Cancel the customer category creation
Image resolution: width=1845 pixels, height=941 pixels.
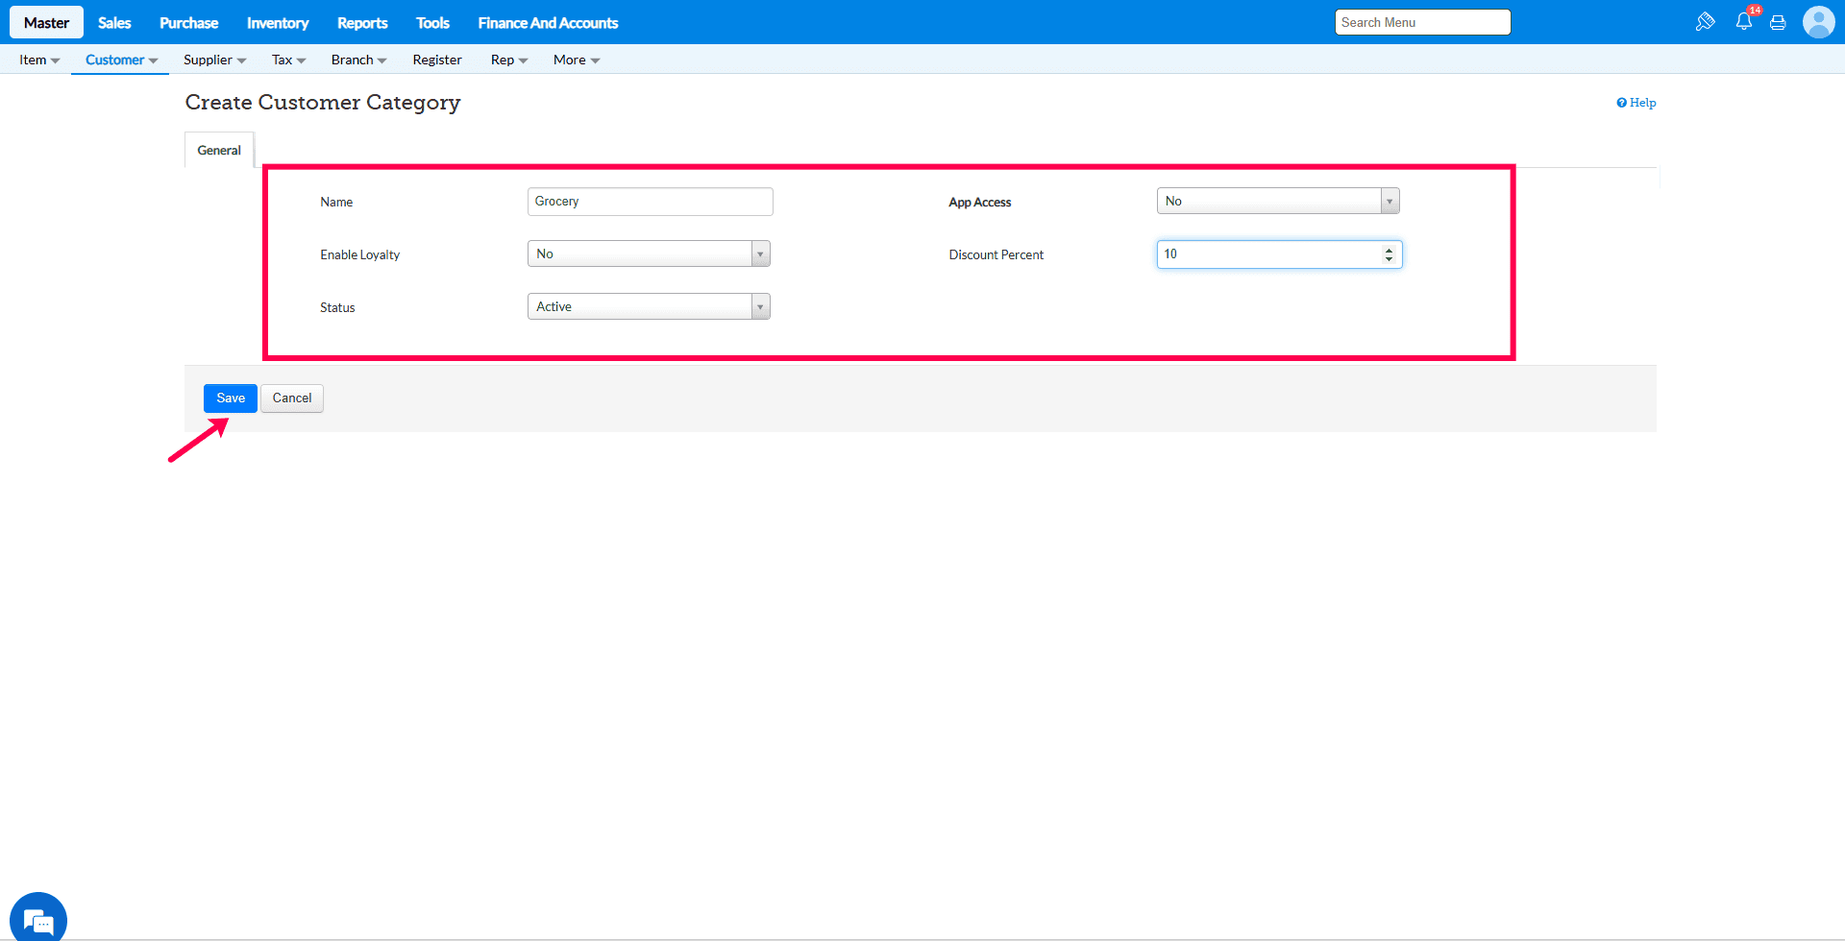292,398
